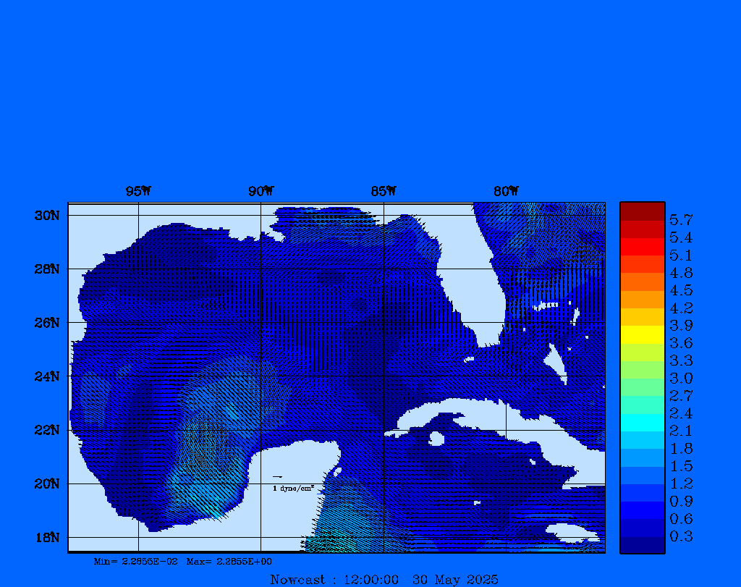Click the 1 dyne/cm² vector scale legend

pos(292,489)
